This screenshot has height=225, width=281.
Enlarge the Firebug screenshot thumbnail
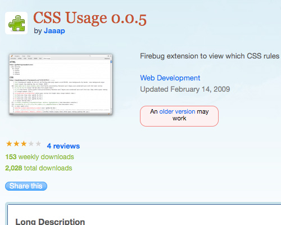61,84
